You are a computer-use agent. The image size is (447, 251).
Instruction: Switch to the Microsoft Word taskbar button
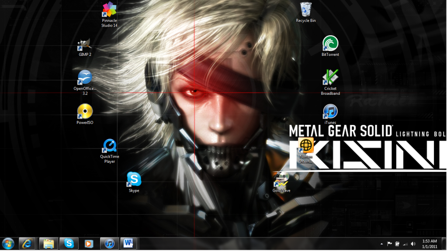[x=128, y=244]
